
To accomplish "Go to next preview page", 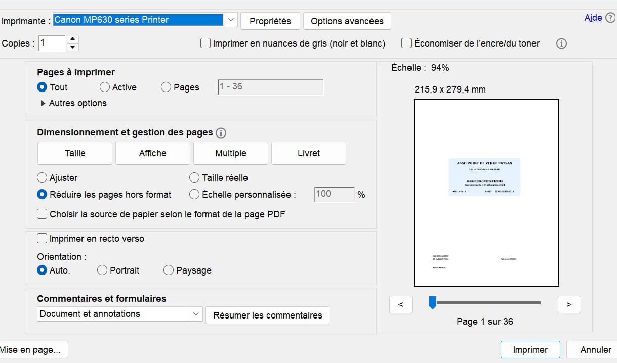I will 569,304.
